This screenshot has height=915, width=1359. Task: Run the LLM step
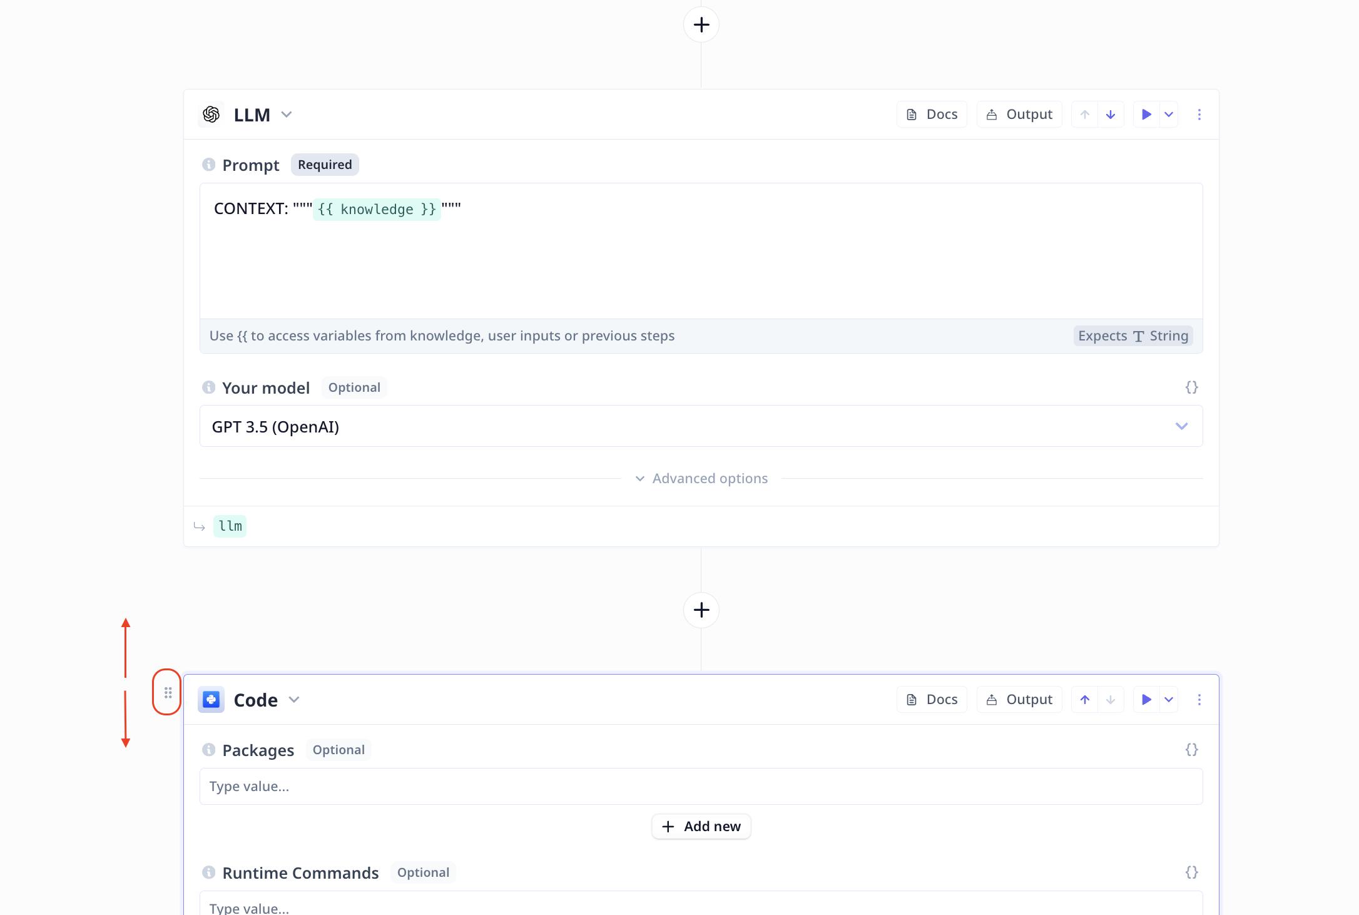tap(1146, 115)
